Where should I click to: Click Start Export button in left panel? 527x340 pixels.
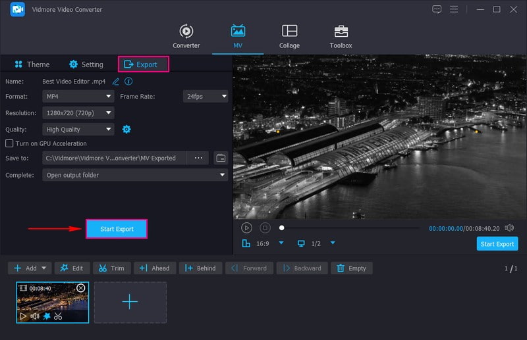tap(117, 229)
